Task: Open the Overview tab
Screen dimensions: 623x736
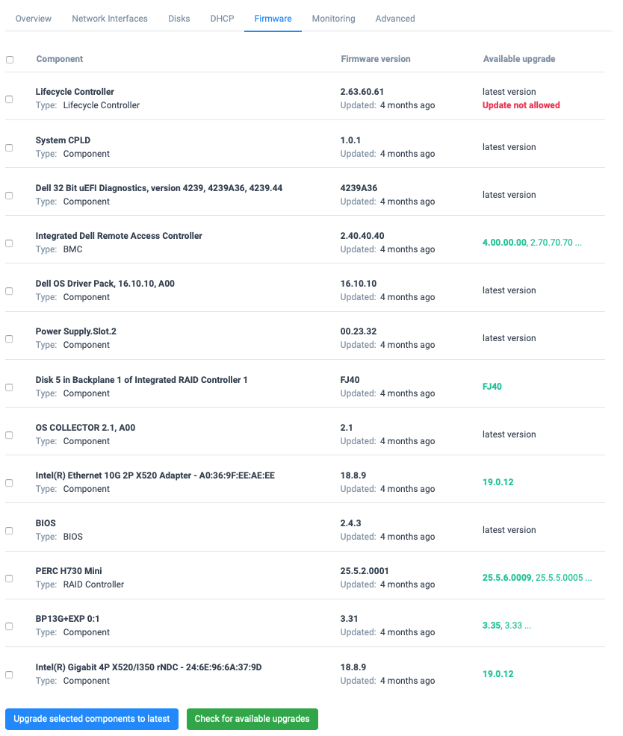Action: [x=34, y=19]
